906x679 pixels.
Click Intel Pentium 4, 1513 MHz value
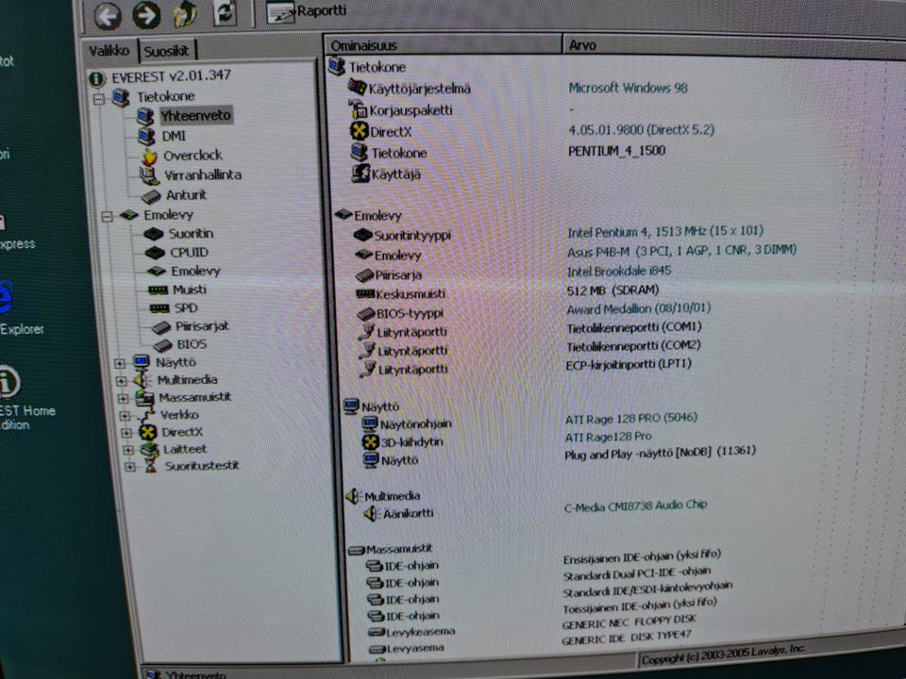click(x=665, y=232)
